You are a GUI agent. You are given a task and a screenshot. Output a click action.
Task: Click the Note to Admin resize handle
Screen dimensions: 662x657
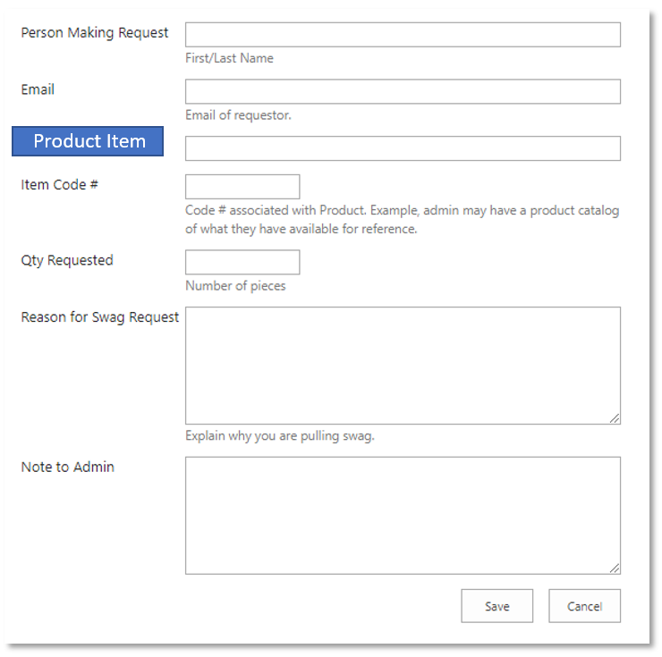(615, 569)
